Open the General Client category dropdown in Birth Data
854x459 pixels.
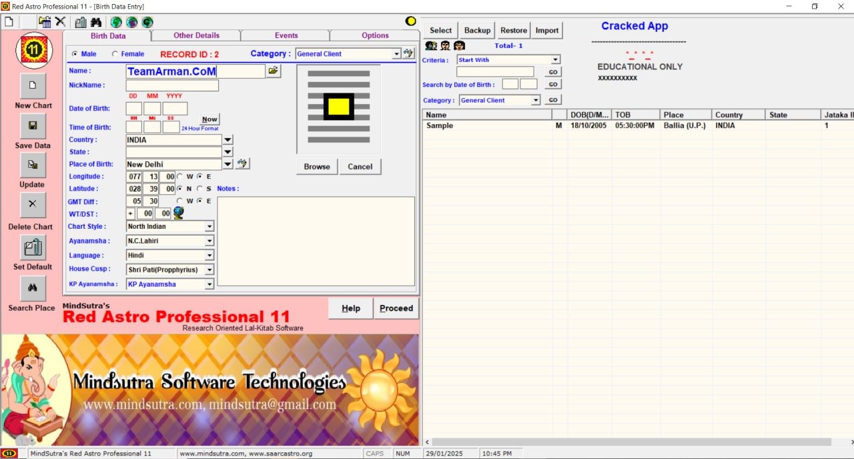click(396, 54)
